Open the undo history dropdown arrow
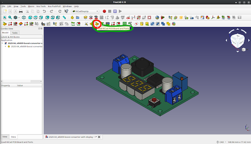 [x=48, y=11]
